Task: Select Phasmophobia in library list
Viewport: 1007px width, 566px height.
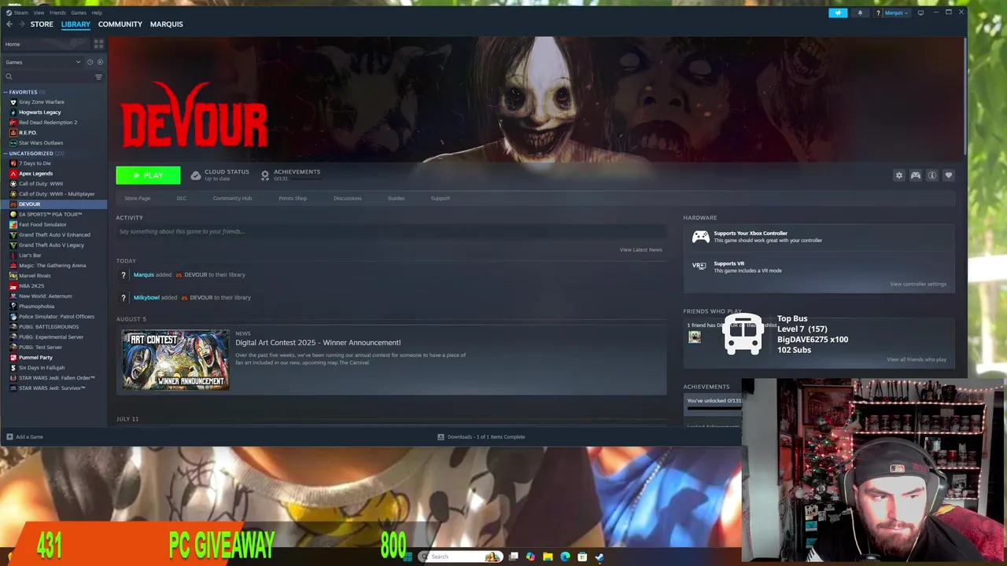Action: (36, 307)
